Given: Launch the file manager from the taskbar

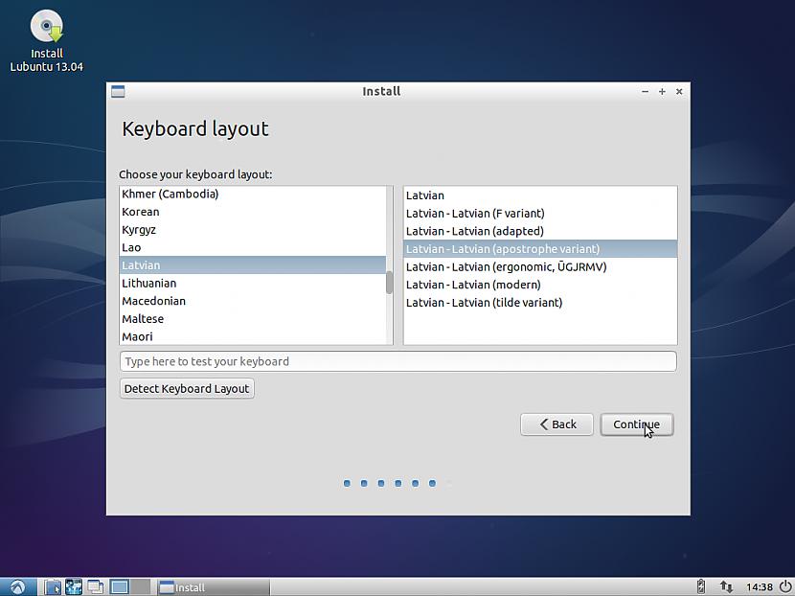Looking at the screenshot, I should [53, 586].
